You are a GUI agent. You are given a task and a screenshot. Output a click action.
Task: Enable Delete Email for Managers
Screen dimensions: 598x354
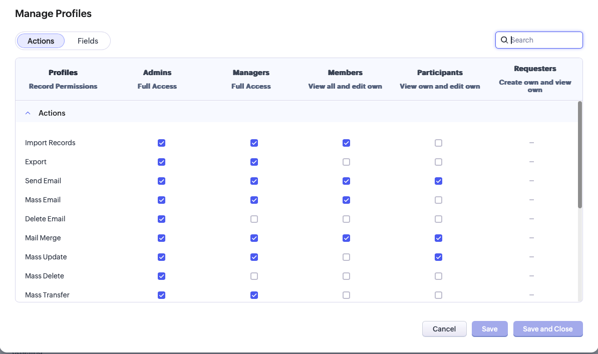[254, 219]
